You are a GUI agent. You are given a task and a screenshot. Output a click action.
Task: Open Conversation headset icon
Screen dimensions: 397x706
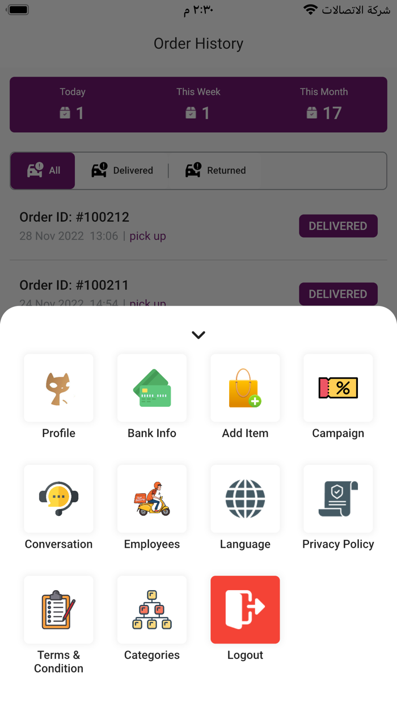pos(58,499)
